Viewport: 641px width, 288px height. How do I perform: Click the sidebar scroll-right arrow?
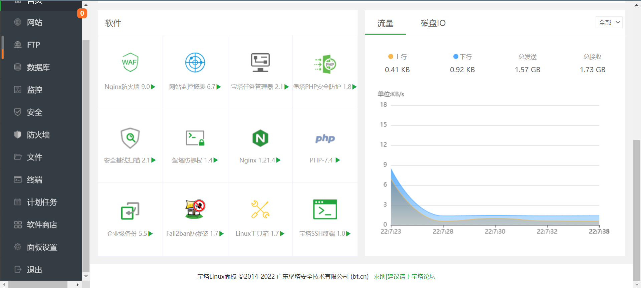(x=78, y=285)
